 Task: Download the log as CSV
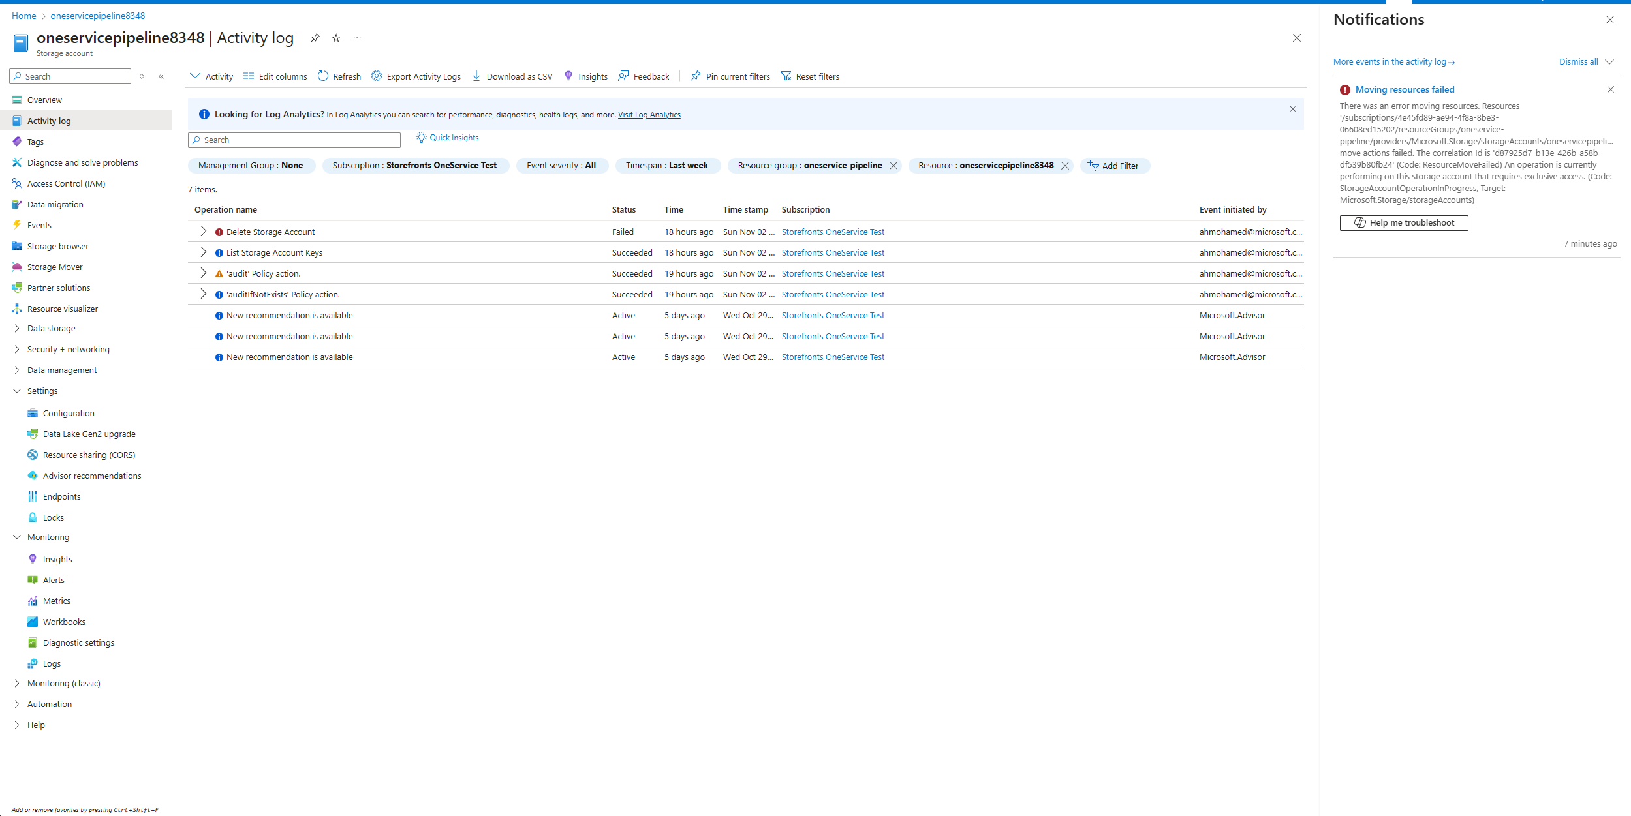pyautogui.click(x=512, y=76)
